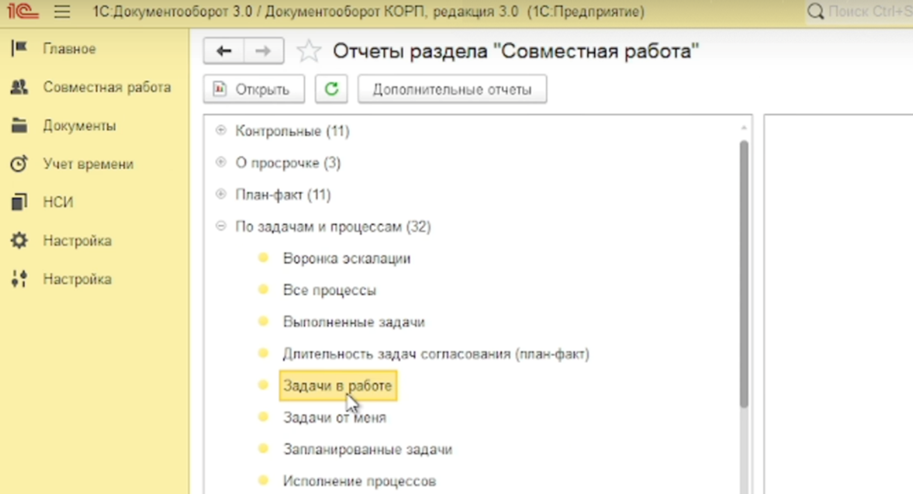Open the hamburger main menu
The height and width of the screenshot is (494, 913).
(62, 11)
